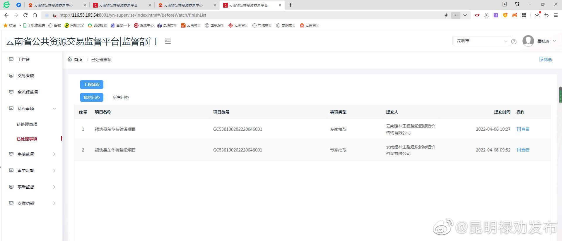This screenshot has height=241, width=562.
Task: Select the 我的已办 tab
Action: pos(92,97)
